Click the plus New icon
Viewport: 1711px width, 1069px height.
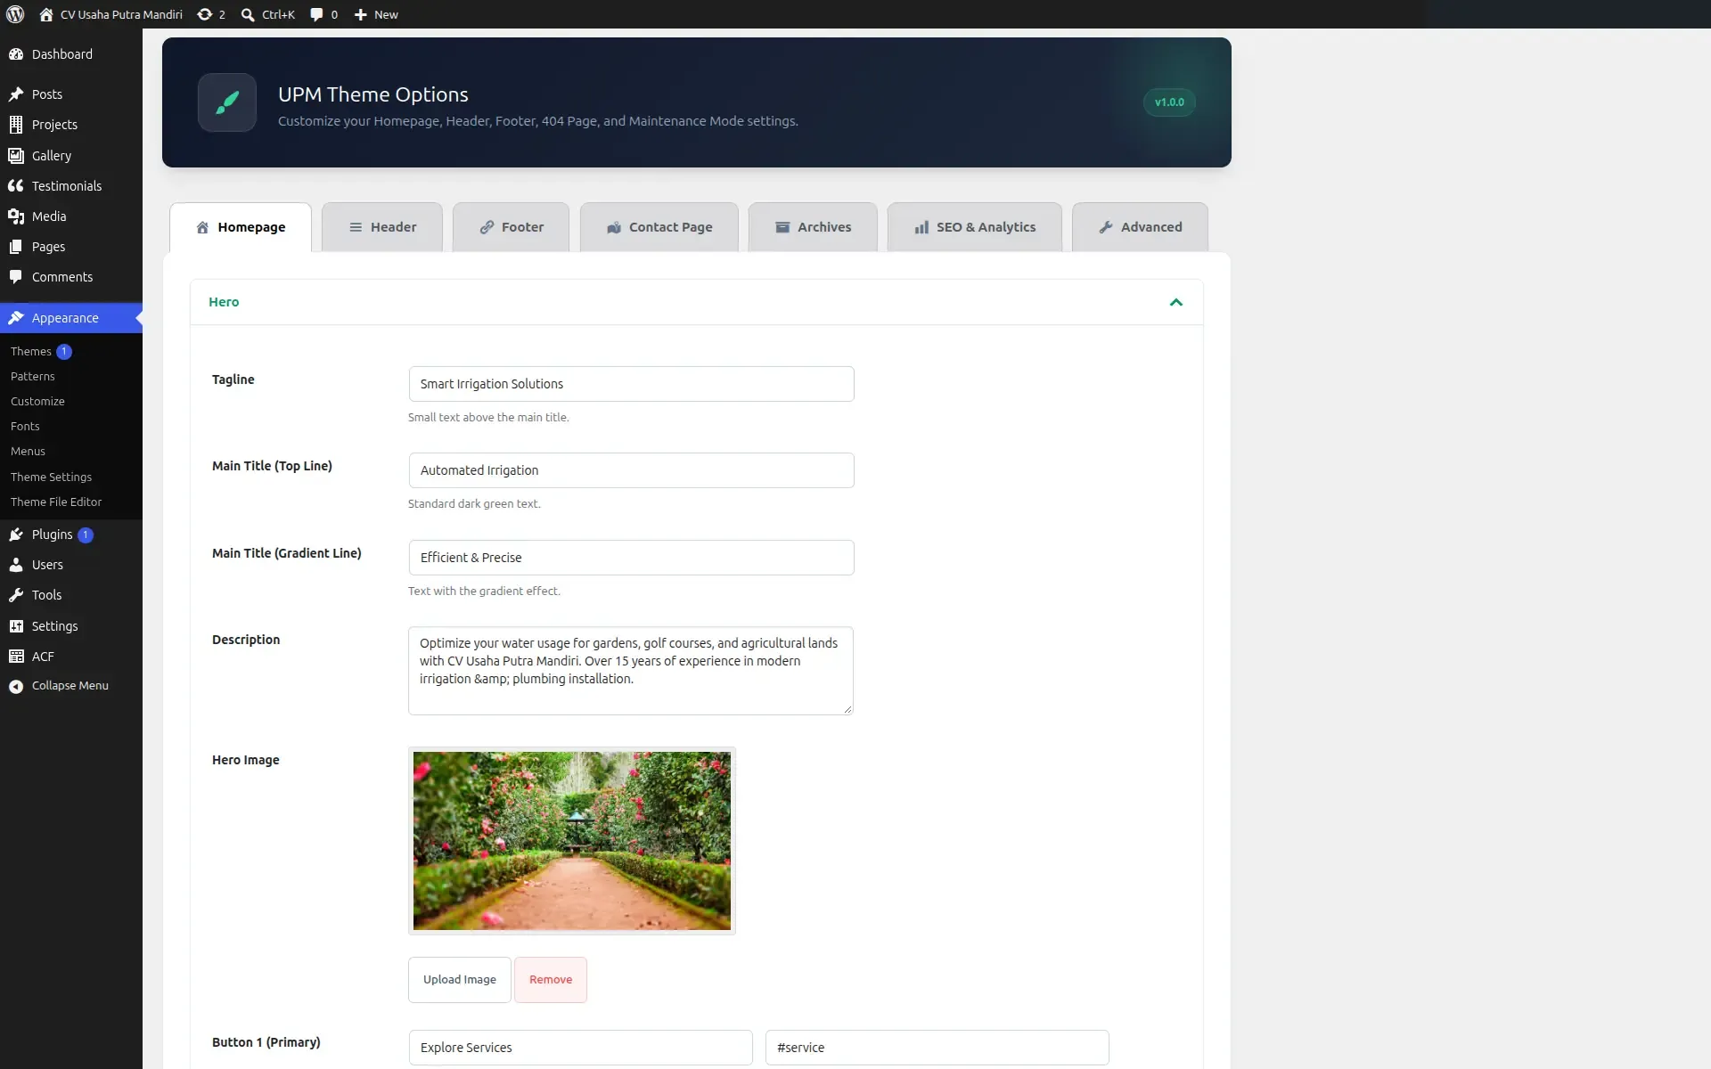(x=360, y=14)
